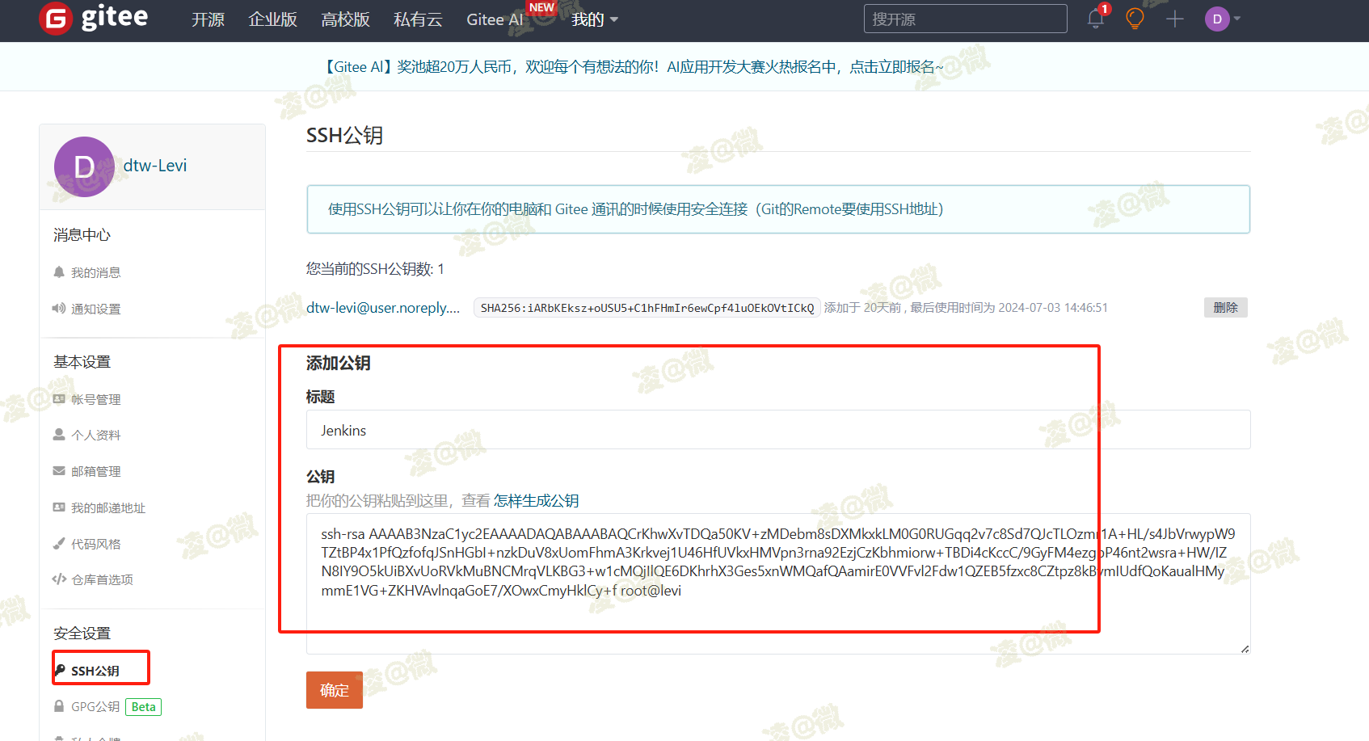This screenshot has height=741, width=1369.
Task: Open 开源 in the top navigation
Action: point(208,19)
